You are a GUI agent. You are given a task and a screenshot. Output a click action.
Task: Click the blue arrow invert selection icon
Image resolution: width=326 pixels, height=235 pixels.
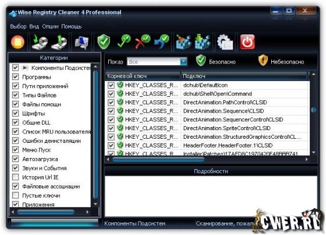(162, 41)
